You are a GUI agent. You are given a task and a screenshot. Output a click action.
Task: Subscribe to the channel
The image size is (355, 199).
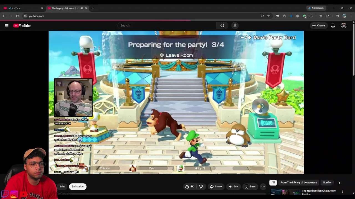pos(78,187)
